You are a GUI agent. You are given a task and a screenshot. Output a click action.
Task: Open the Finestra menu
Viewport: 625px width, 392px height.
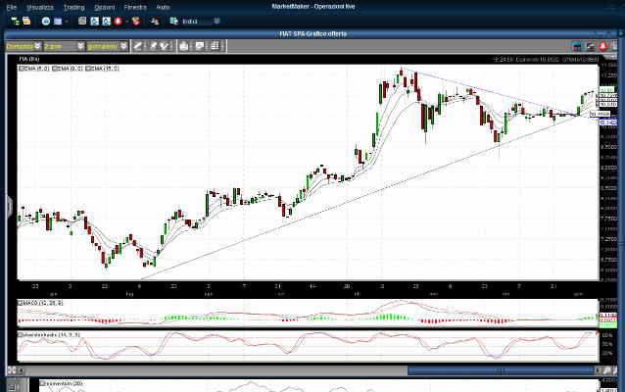coord(135,7)
